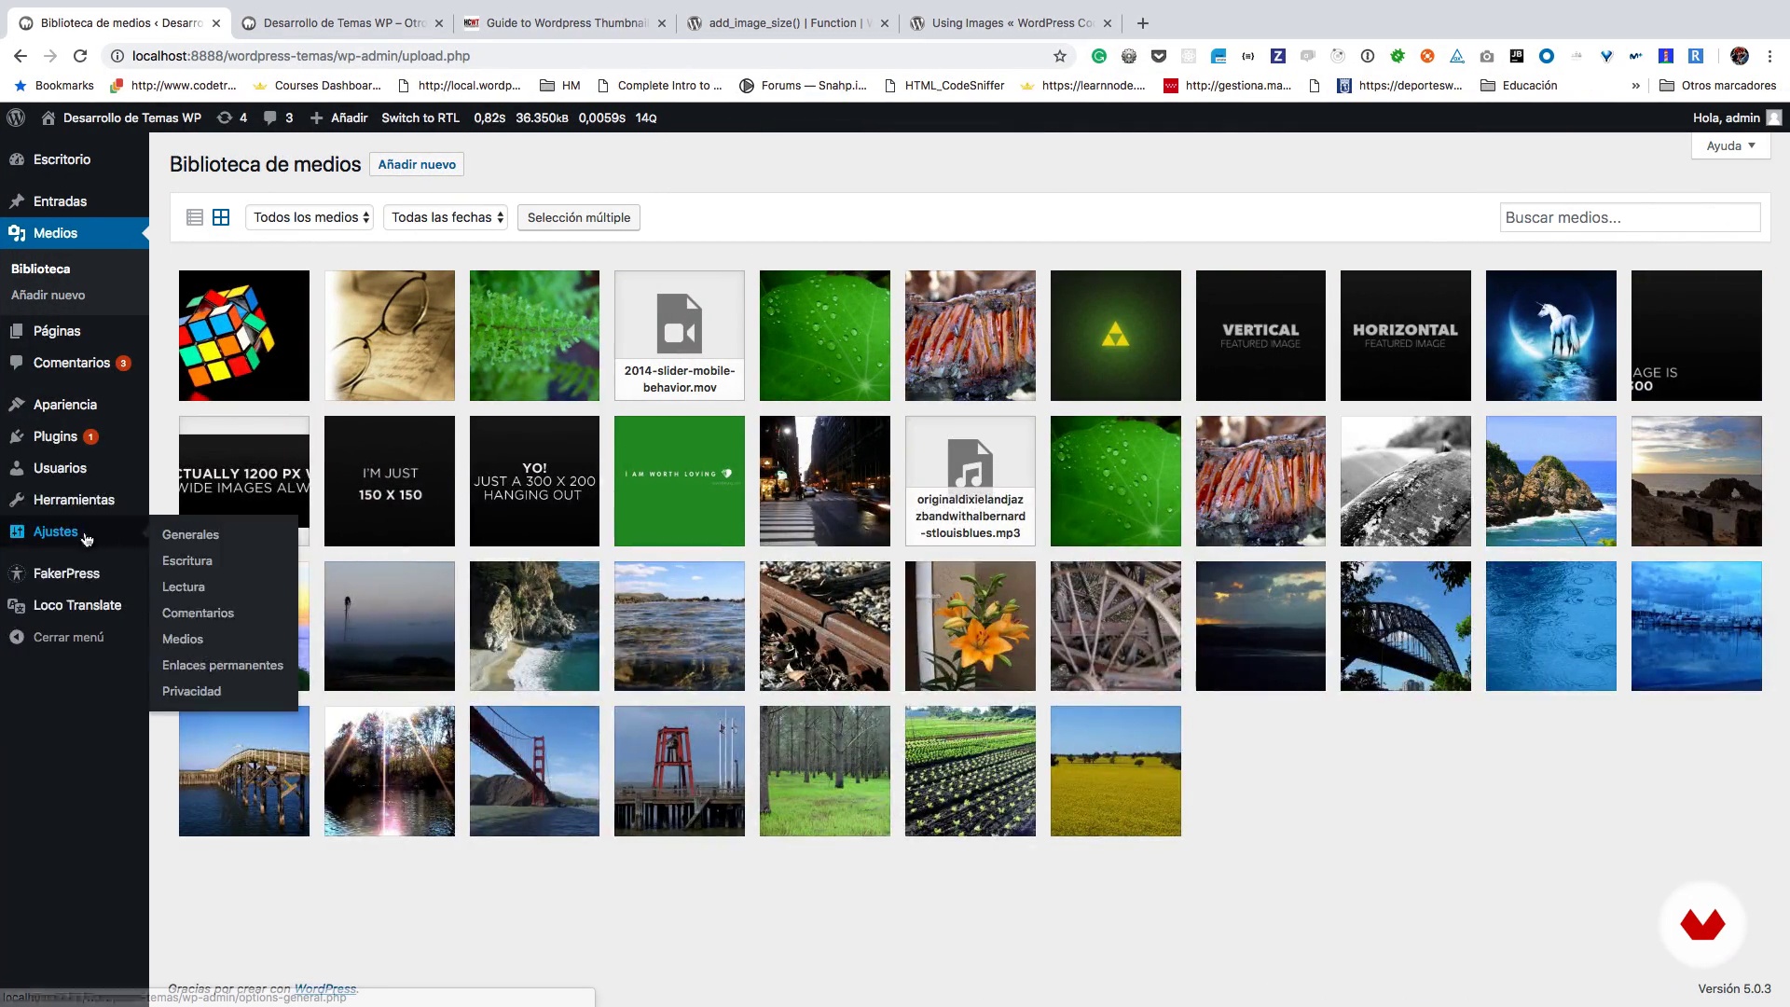
Task: Open the 'Otros marcadores' bookmarks folder
Action: pos(1718,86)
